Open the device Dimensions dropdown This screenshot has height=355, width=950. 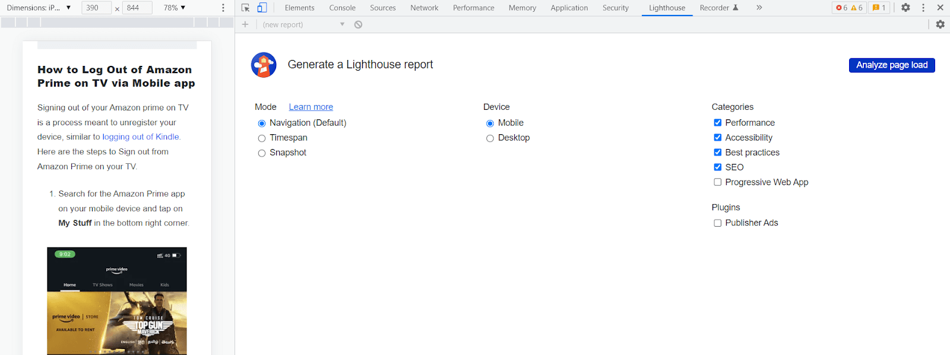point(39,8)
